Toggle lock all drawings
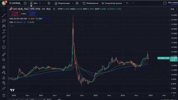Viewport: 178px width, 100px height. click(4, 78)
